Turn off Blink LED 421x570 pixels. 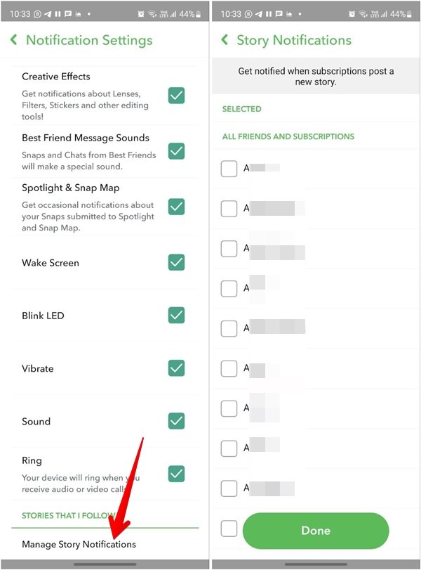coord(176,316)
